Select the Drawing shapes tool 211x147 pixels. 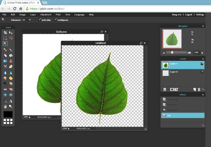tap(11, 66)
